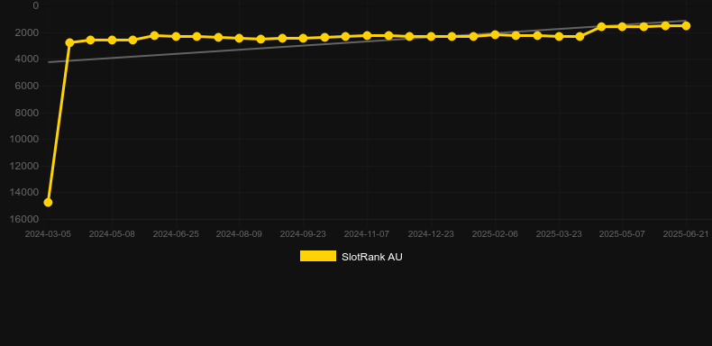The width and height of the screenshot is (712, 346).
Task: Select the data point above 2025-05-07
Action: [x=622, y=27]
